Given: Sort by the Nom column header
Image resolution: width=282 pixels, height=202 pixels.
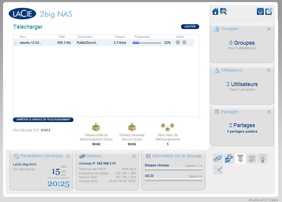Looking at the screenshot, I should pyautogui.click(x=23, y=37).
